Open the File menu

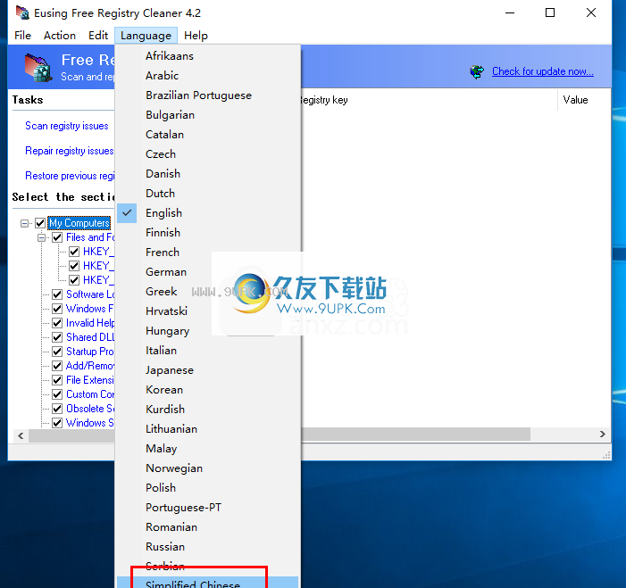pyautogui.click(x=22, y=36)
